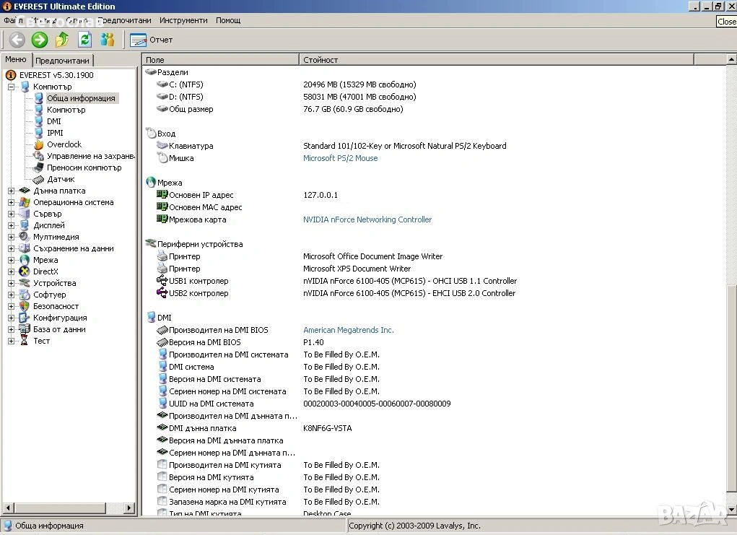Click the green Forward navigation arrow
This screenshot has height=535, width=737.
[x=40, y=40]
